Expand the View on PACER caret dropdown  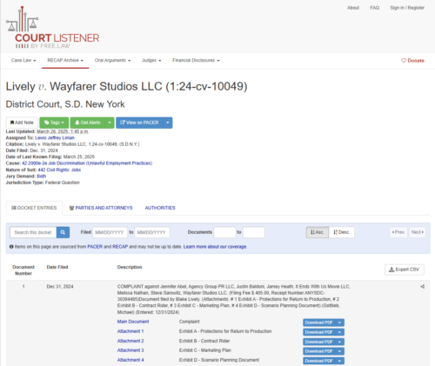click(168, 123)
